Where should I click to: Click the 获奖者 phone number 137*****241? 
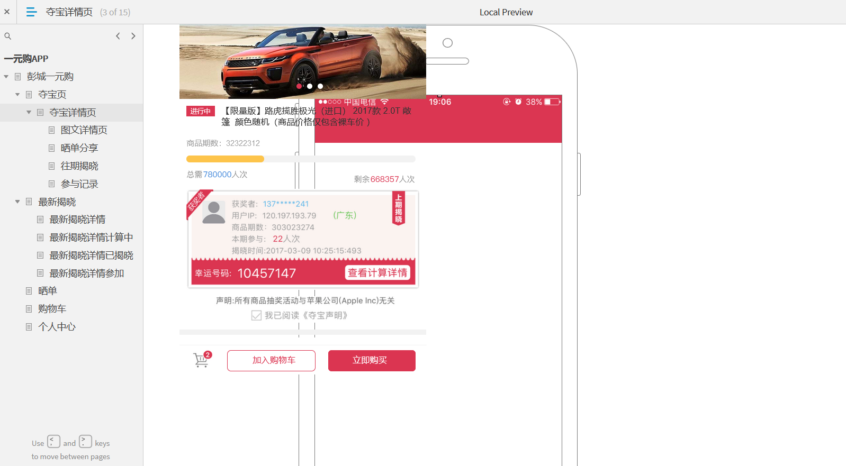click(x=286, y=204)
